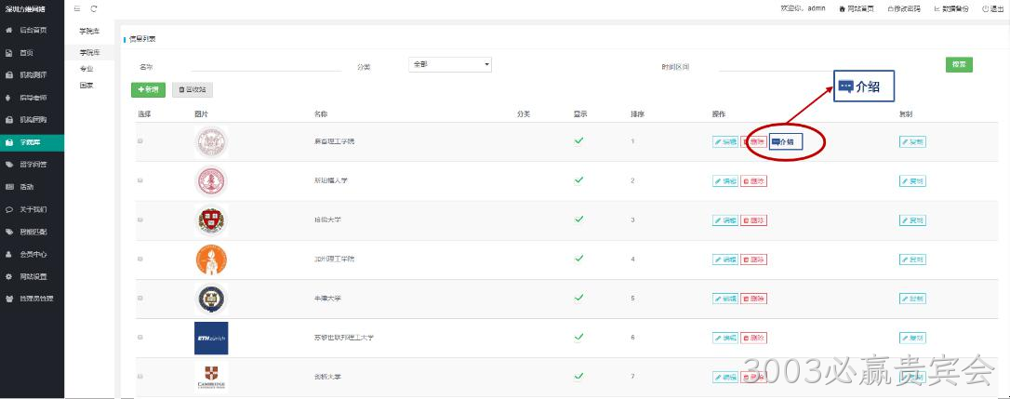Click the ETH Zurich logo thumbnail
Image resolution: width=1010 pixels, height=399 pixels.
(x=211, y=338)
